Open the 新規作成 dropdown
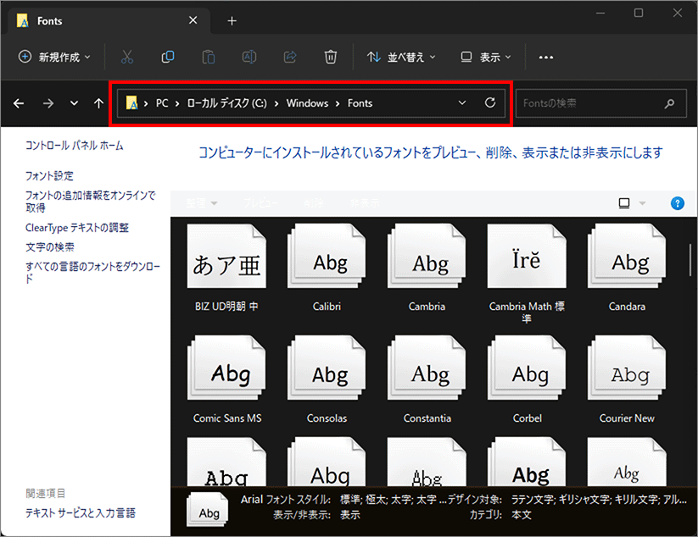 [x=54, y=57]
